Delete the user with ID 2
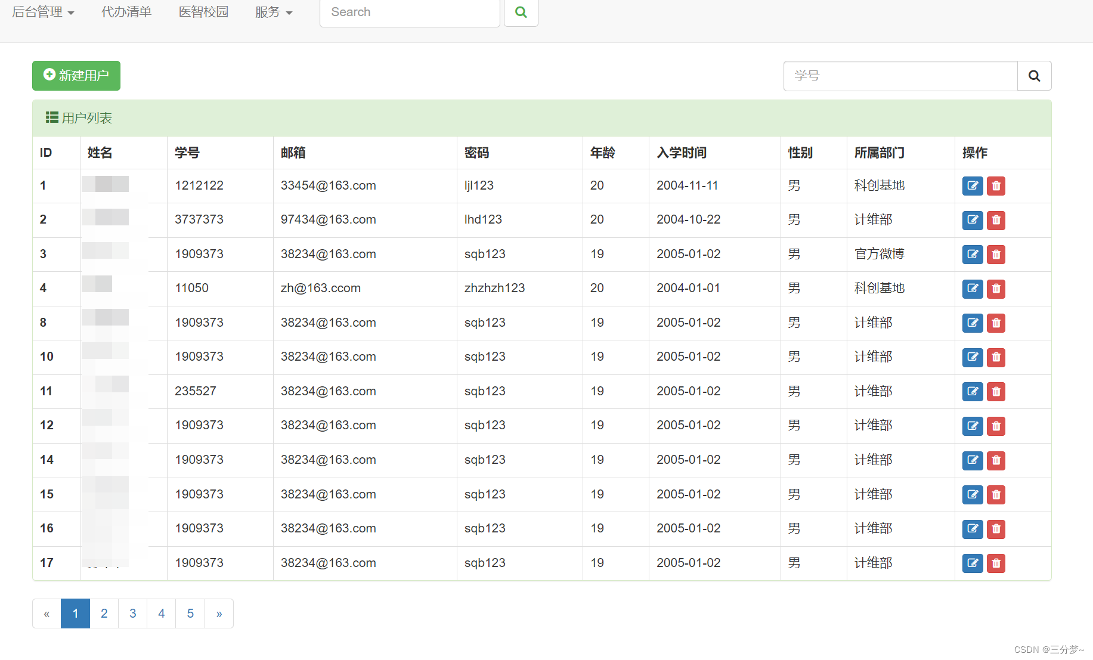 (996, 221)
